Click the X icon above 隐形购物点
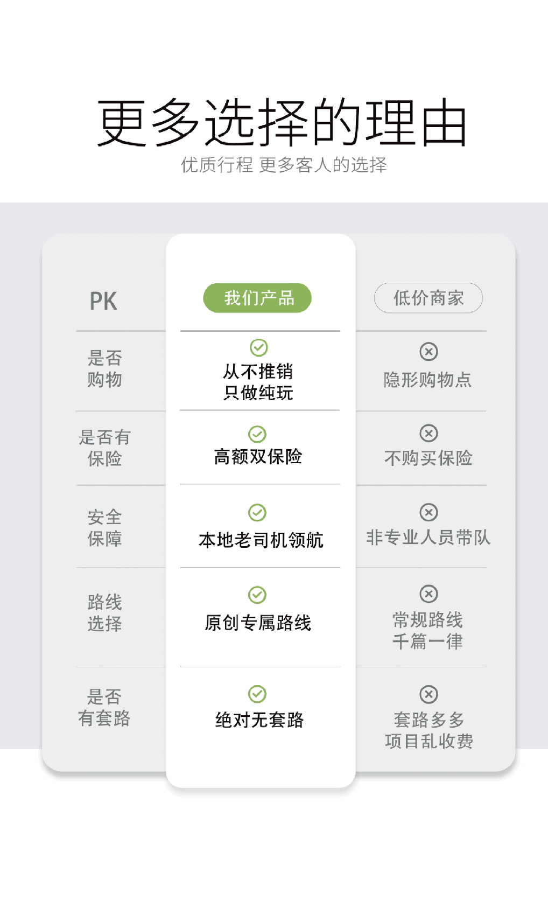The image size is (548, 921). [428, 352]
